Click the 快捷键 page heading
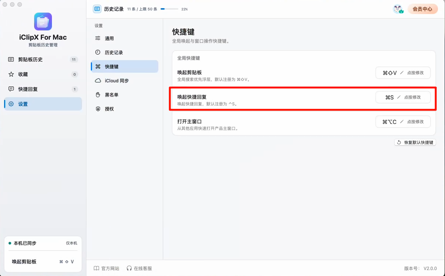The width and height of the screenshot is (445, 276). [183, 32]
